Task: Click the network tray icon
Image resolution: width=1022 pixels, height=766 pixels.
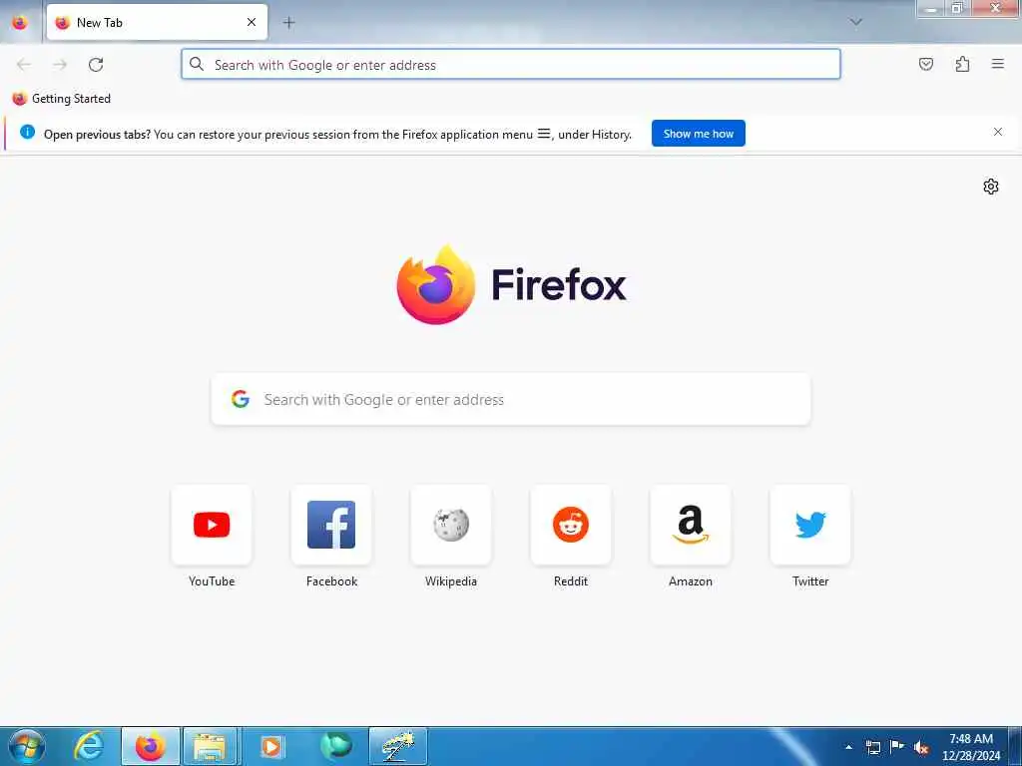Action: 872,747
